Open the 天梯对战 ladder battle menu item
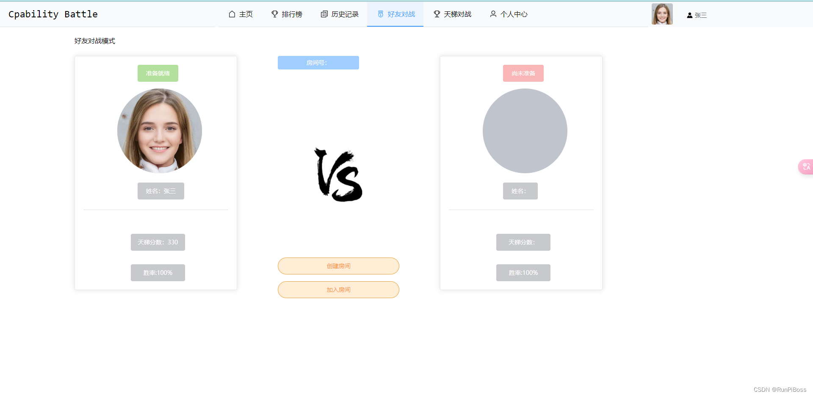 (452, 14)
